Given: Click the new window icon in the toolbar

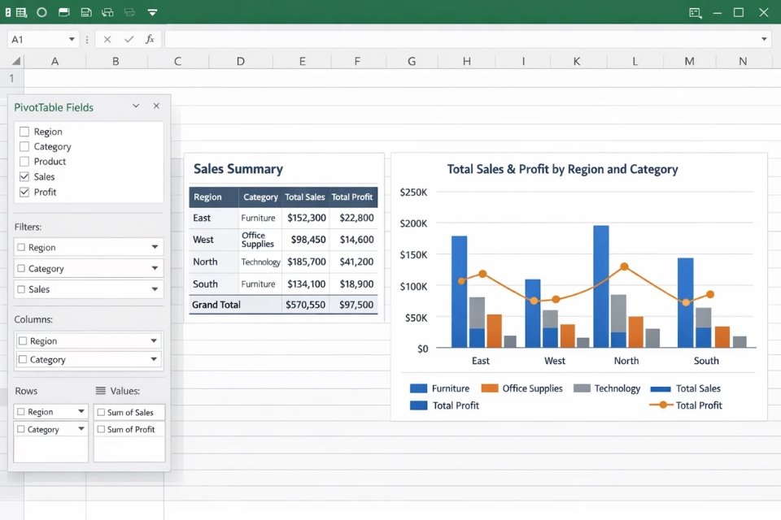Looking at the screenshot, I should (x=63, y=12).
